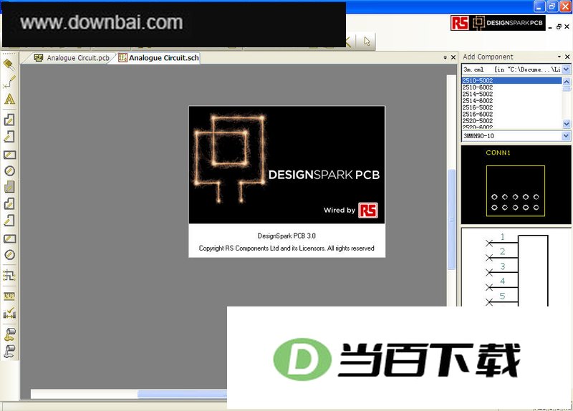This screenshot has height=411, width=573.
Task: Pick the closed polygon tool just below filled shape icon
Action: 9,203
